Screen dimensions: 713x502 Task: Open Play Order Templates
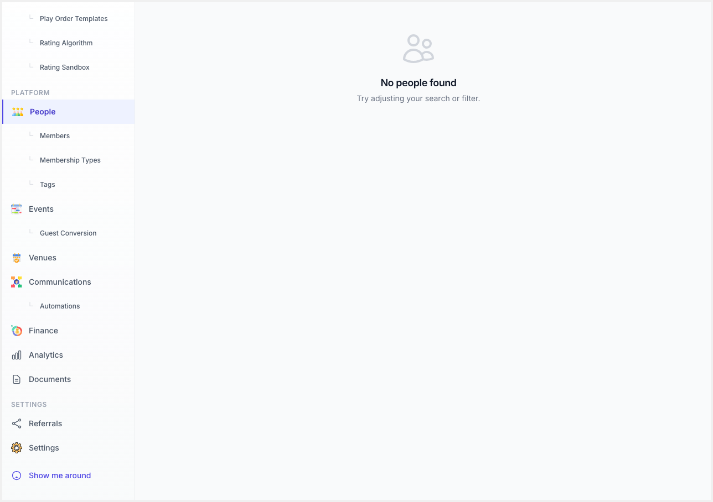pos(74,19)
